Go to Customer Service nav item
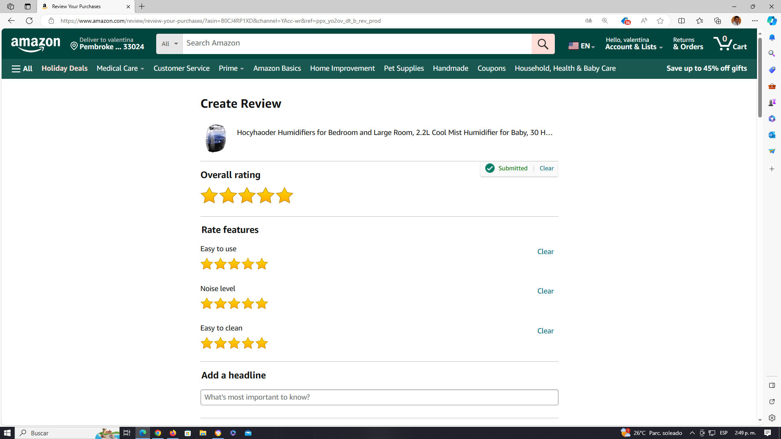Image resolution: width=781 pixels, height=439 pixels. [x=181, y=68]
